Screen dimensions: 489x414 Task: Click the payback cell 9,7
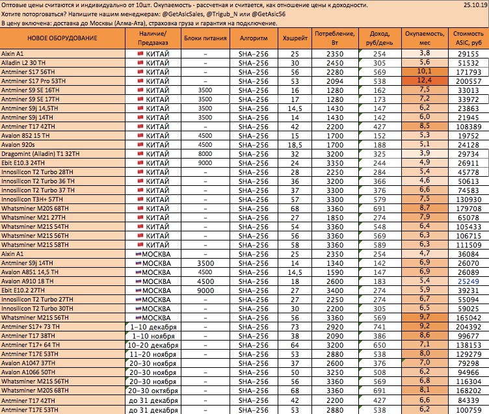425,317
